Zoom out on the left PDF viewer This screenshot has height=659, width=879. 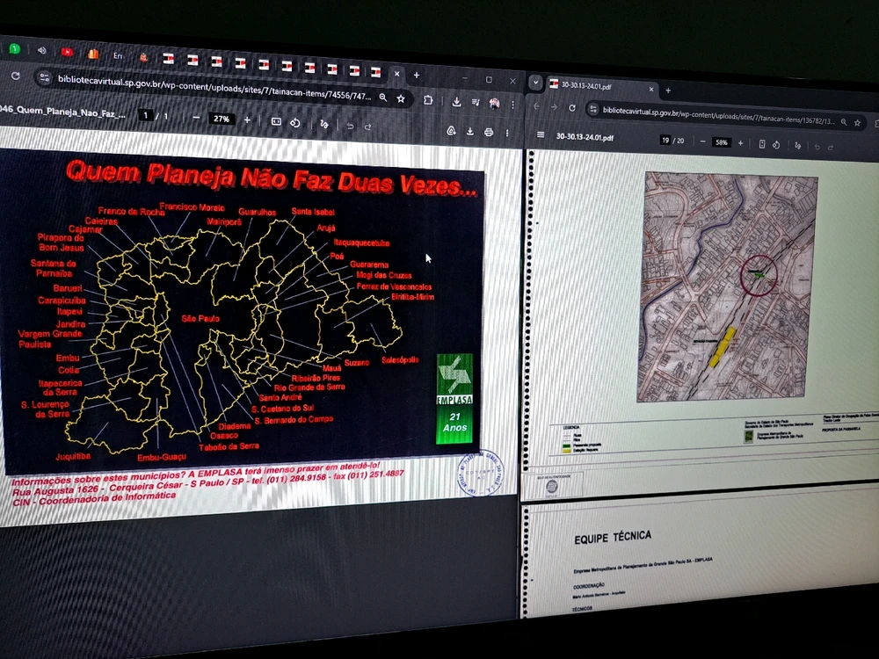pos(195,118)
